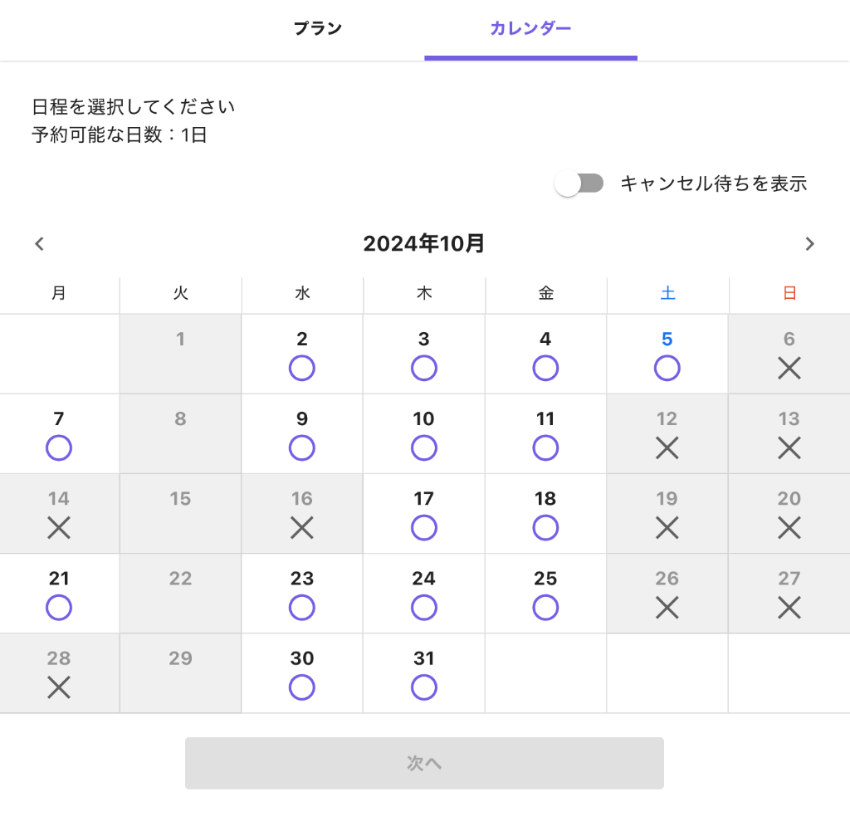The height and width of the screenshot is (836, 850).
Task: Switch to the プラン tab
Action: coord(318,29)
